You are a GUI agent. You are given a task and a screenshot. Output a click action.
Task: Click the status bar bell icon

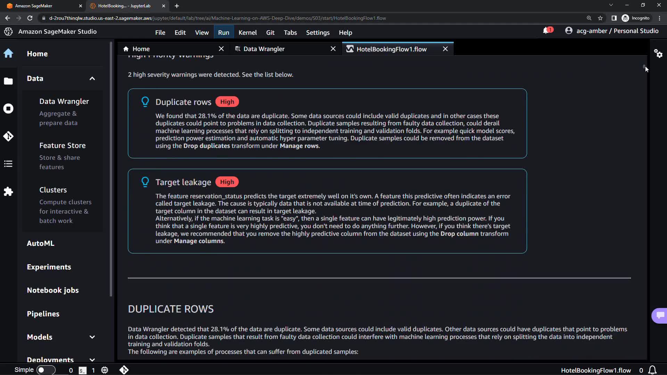click(x=652, y=370)
